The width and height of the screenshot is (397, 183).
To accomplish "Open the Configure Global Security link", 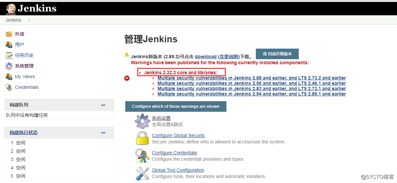I will [x=178, y=135].
